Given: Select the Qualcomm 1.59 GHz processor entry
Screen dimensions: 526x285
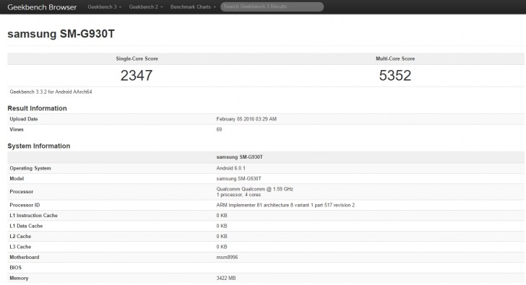Looking at the screenshot, I should 254,191.
